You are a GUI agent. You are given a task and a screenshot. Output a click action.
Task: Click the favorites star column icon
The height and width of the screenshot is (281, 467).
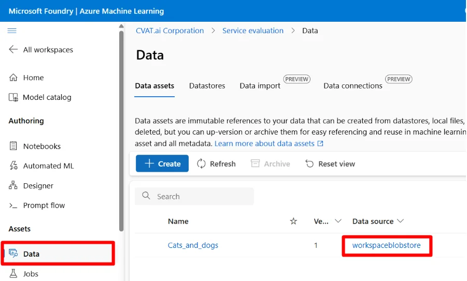coord(293,221)
